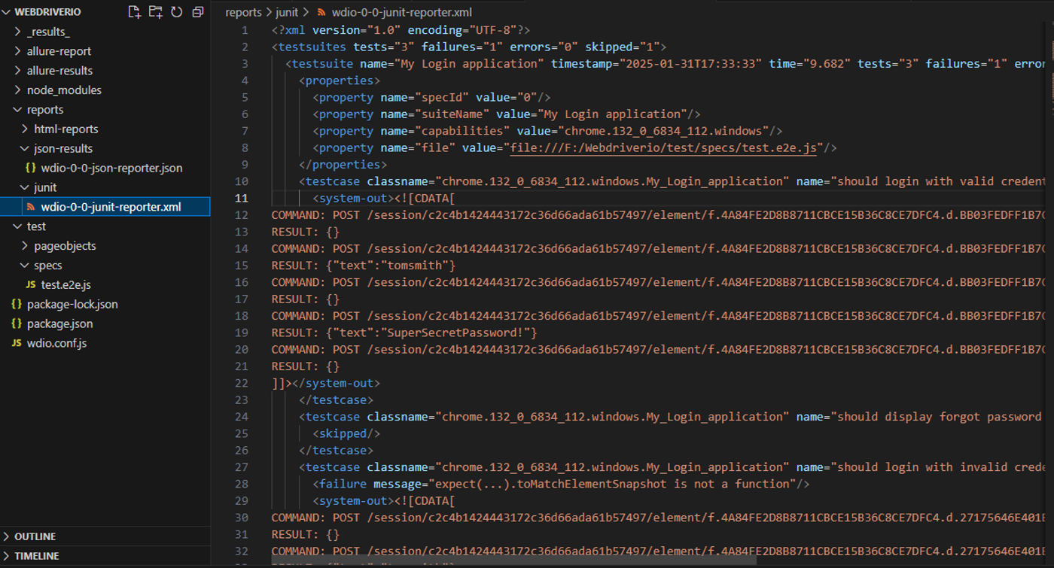Collapse the WEBDRIVERIO root folder section

pos(7,12)
